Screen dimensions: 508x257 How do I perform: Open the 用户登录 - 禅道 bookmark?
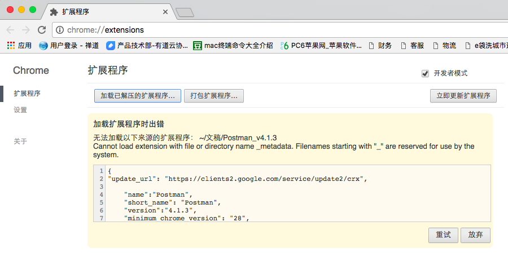pos(69,46)
